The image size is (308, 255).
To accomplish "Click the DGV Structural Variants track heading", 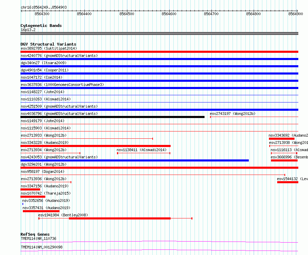I will pos(48,44).
